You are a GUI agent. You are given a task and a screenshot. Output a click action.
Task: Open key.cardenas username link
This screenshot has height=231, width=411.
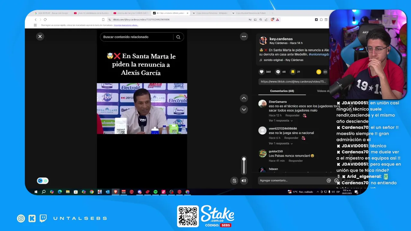(x=281, y=39)
